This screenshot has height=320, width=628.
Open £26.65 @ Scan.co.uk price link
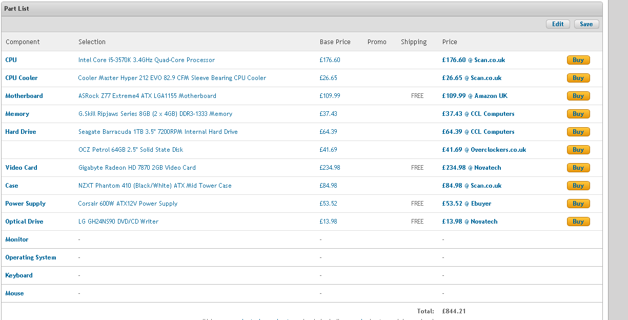point(472,78)
